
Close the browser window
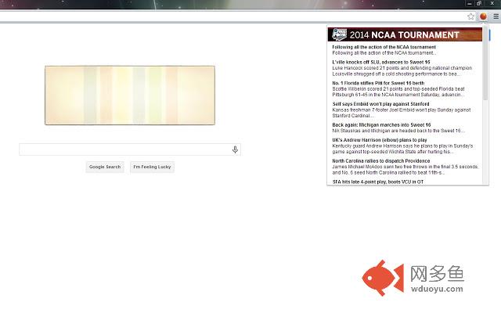click(492, 3)
